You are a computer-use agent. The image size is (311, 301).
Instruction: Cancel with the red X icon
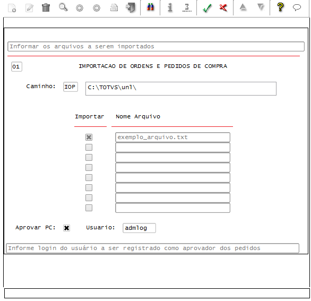[x=223, y=8]
